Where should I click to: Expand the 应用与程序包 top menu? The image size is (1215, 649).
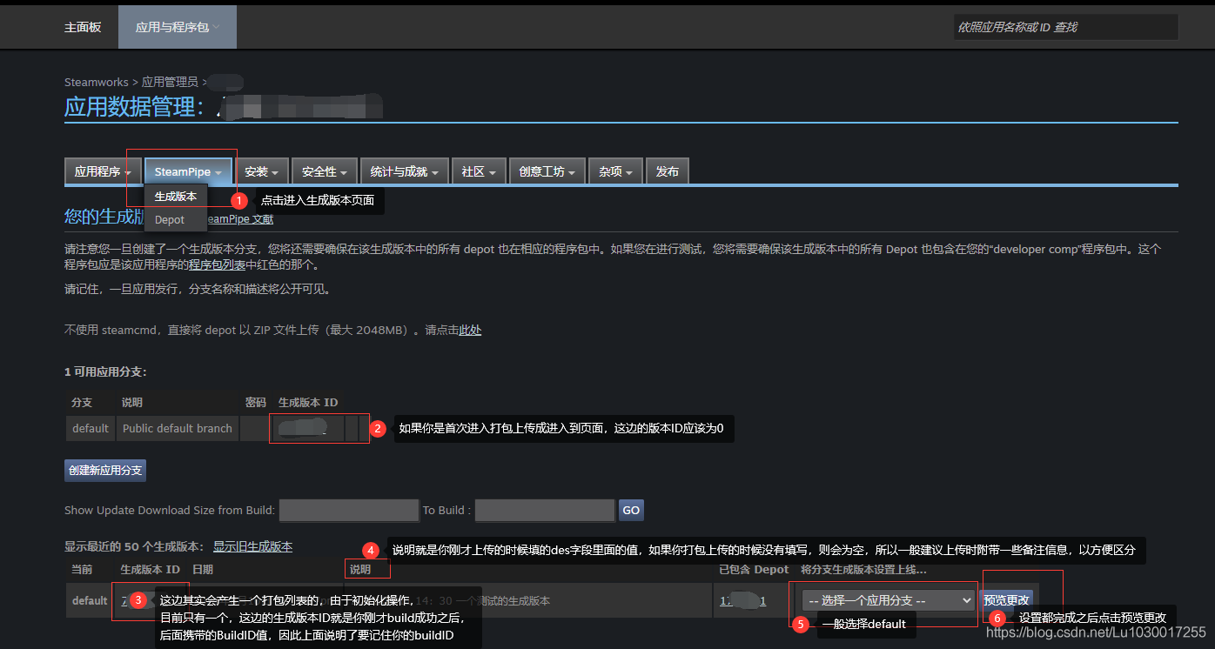click(x=178, y=27)
